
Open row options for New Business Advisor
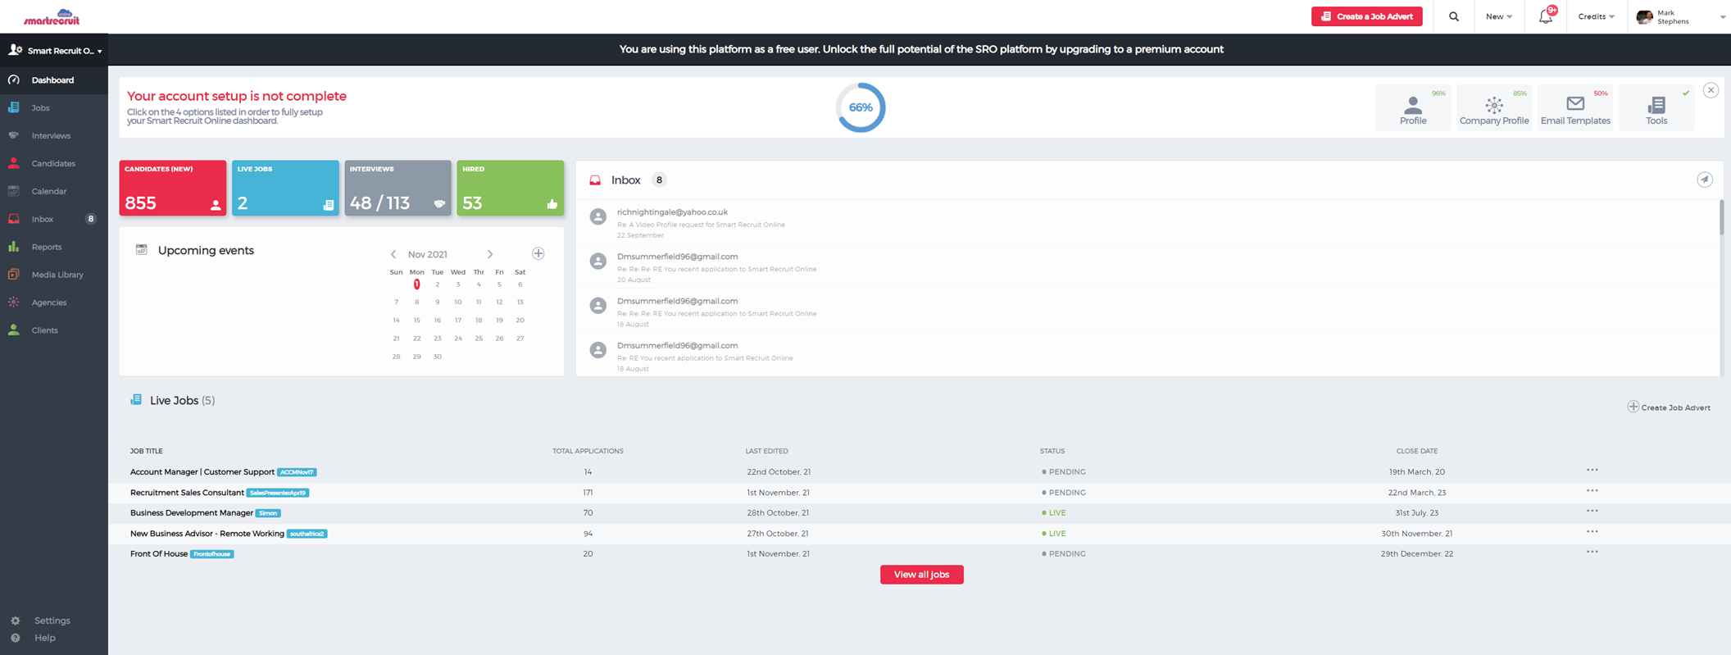[1592, 532]
